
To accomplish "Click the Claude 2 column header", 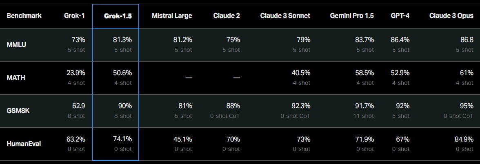I will (227, 16).
